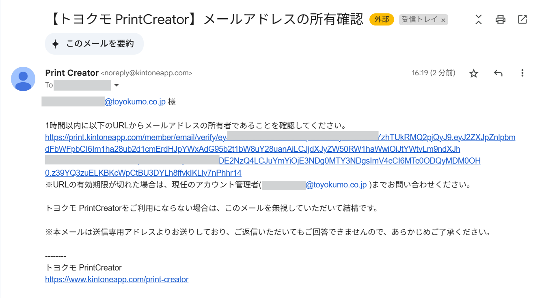
Task: Click the Print Creator sender avatar
Action: [23, 79]
